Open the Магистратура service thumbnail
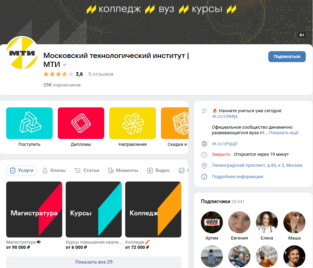Image resolution: width=313 pixels, height=268 pixels. pos(34,209)
